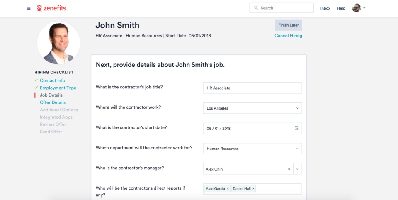Open the Help menu item
The image size is (398, 200).
[341, 8]
